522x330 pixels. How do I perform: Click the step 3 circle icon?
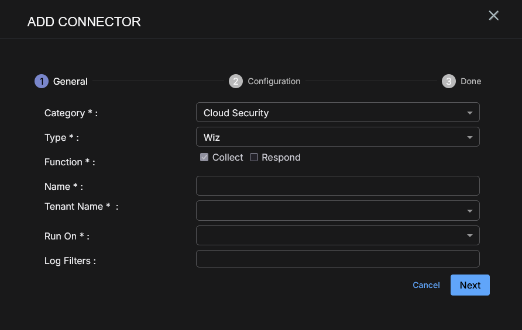[449, 81]
